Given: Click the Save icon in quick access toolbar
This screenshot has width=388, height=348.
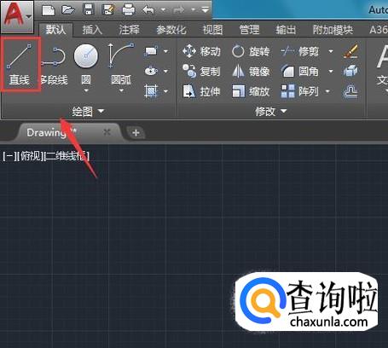Looking at the screenshot, I should coord(89,9).
